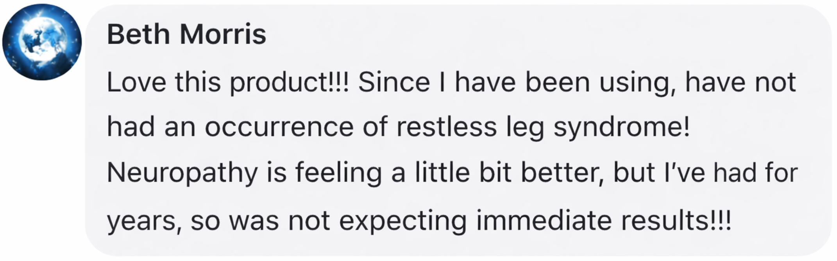Open the Beth Morris profile name link
This screenshot has width=837, height=261.
point(186,34)
